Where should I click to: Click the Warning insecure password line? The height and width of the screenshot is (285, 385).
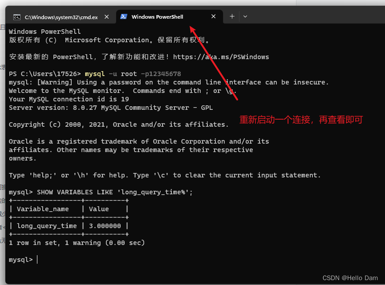pos(169,82)
